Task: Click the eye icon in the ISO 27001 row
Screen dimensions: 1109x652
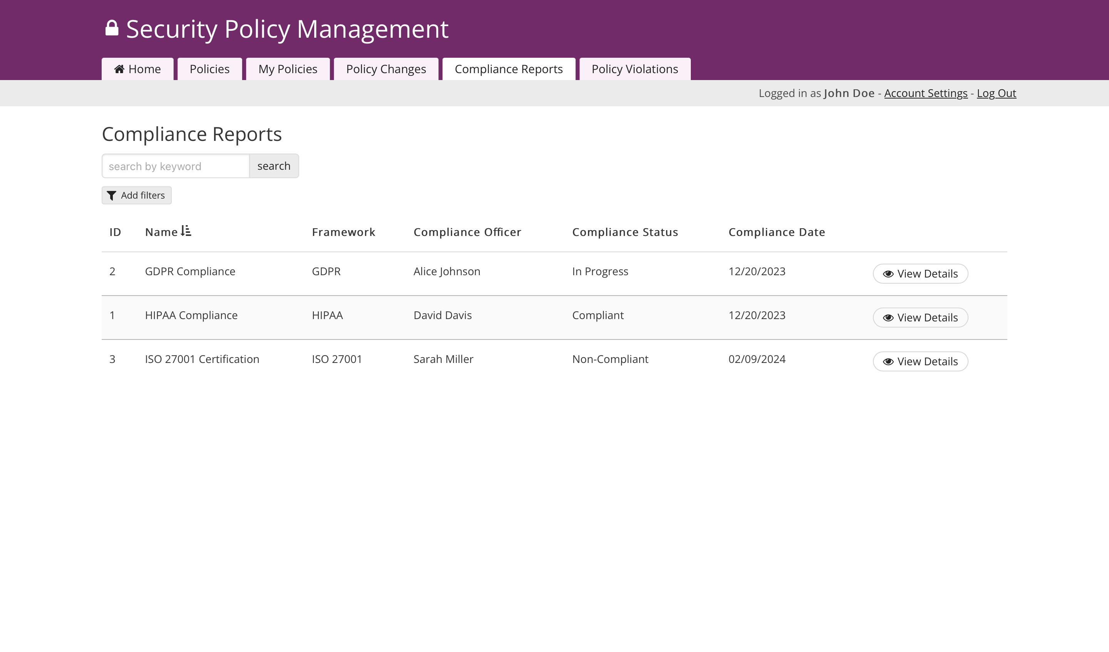Action: pos(888,362)
